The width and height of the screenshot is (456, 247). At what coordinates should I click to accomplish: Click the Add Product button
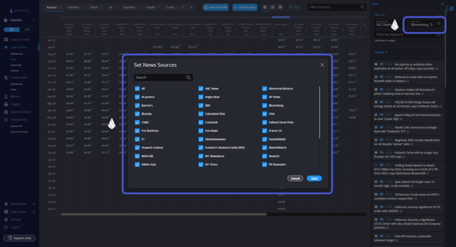click(245, 7)
